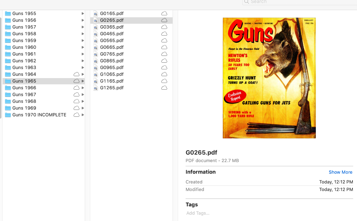Click the Guns 1961 folder icon
357x221 pixels.
point(8,54)
